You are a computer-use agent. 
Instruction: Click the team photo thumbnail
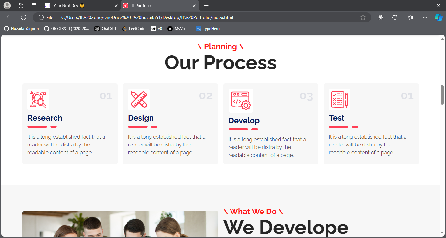[x=120, y=224]
